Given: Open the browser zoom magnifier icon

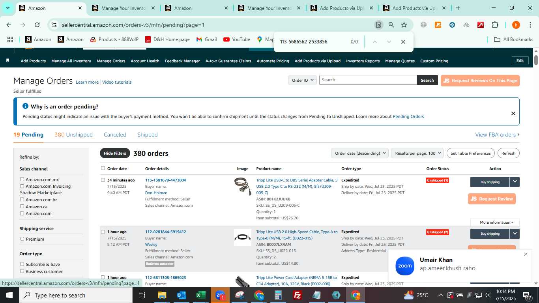Looking at the screenshot, I should pyautogui.click(x=391, y=25).
